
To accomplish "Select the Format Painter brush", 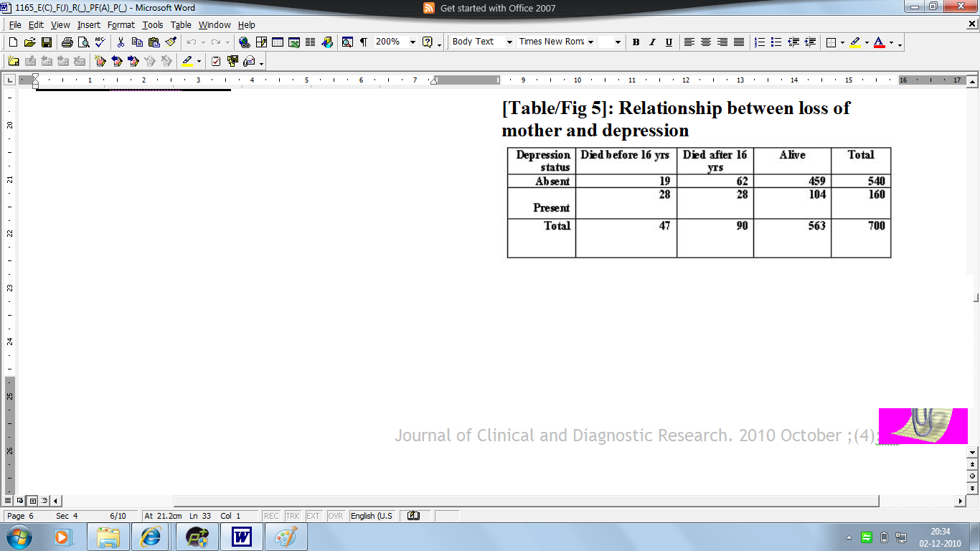I will [171, 42].
